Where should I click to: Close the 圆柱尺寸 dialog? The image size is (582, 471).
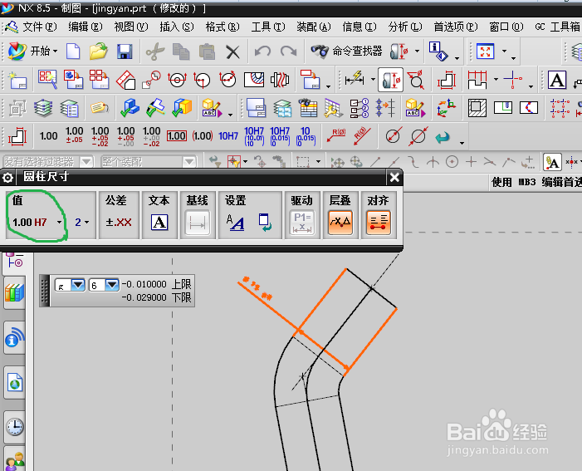tap(394, 177)
